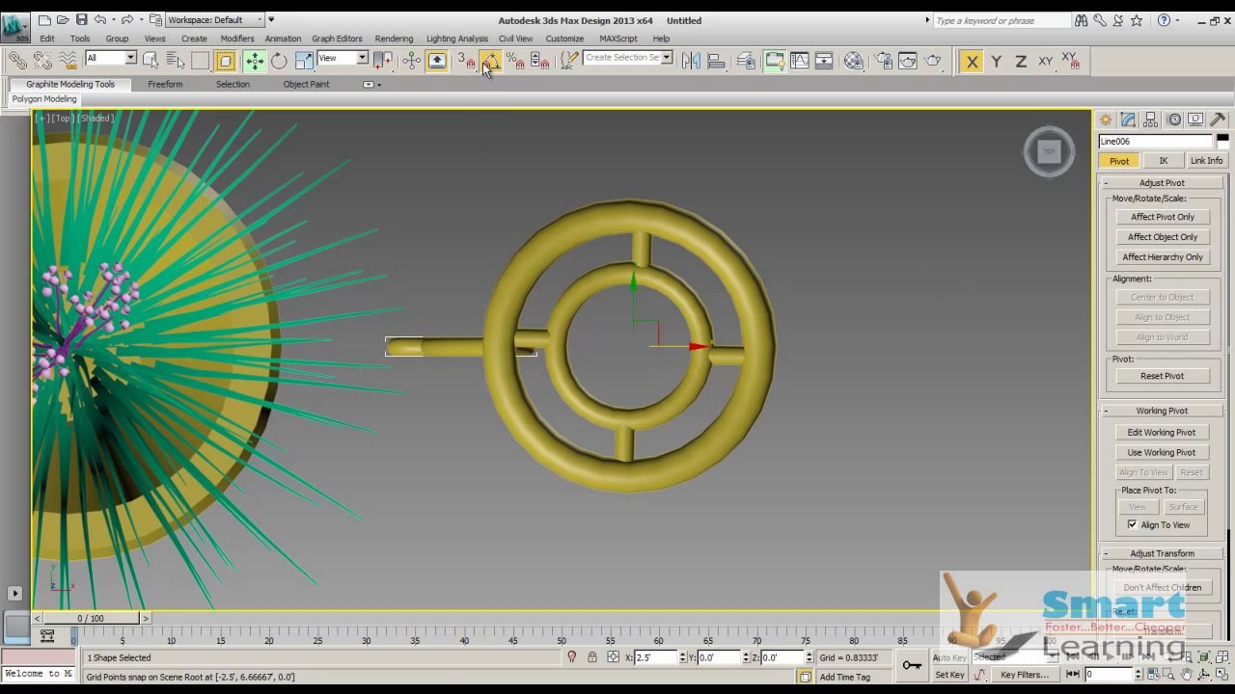Click the Select and Link chain icon
This screenshot has width=1235, height=694.
(x=17, y=61)
